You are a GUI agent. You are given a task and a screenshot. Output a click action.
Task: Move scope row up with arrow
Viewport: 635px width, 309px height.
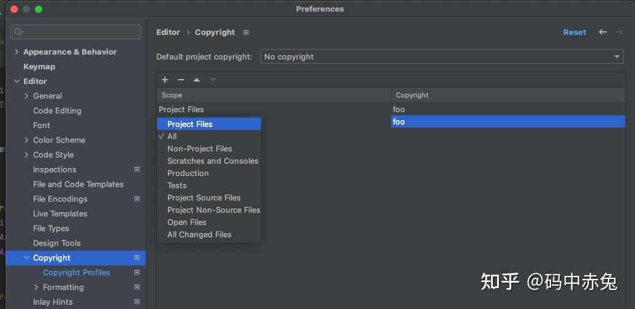click(197, 80)
